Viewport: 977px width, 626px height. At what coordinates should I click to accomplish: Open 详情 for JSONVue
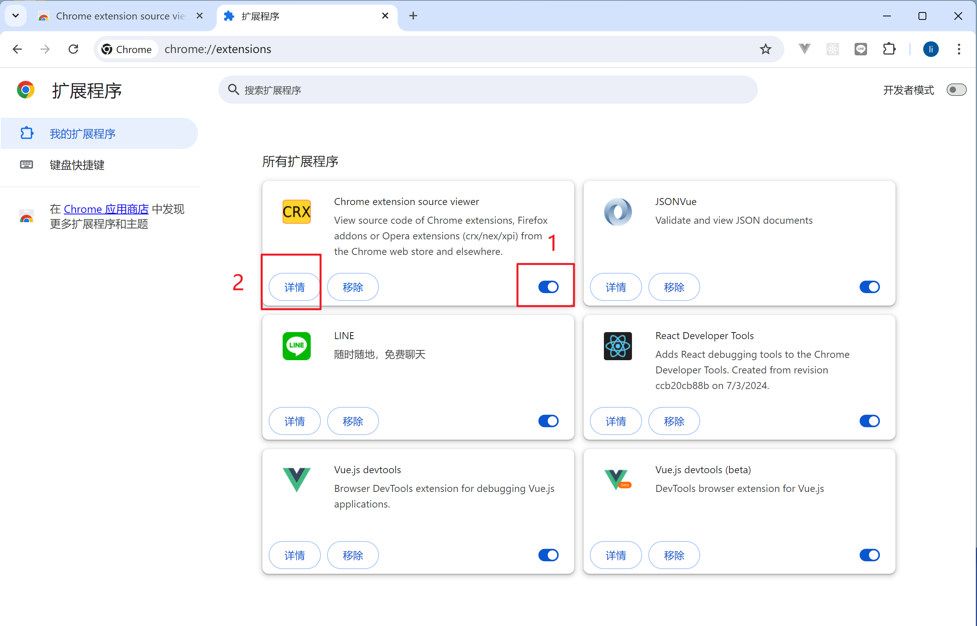616,287
